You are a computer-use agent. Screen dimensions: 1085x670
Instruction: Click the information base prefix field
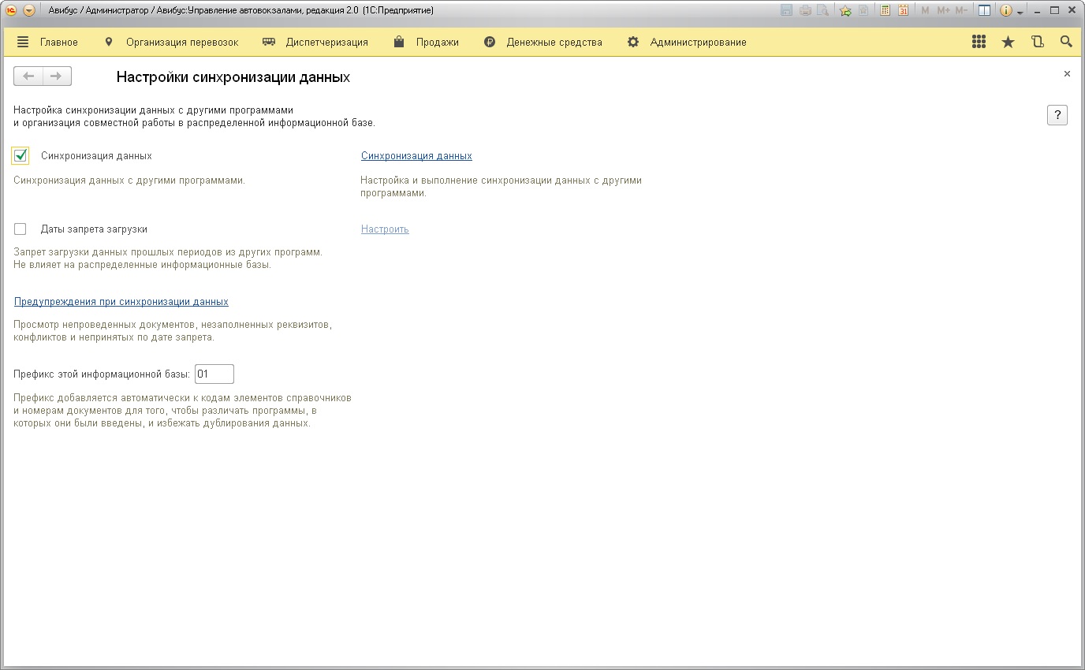214,374
